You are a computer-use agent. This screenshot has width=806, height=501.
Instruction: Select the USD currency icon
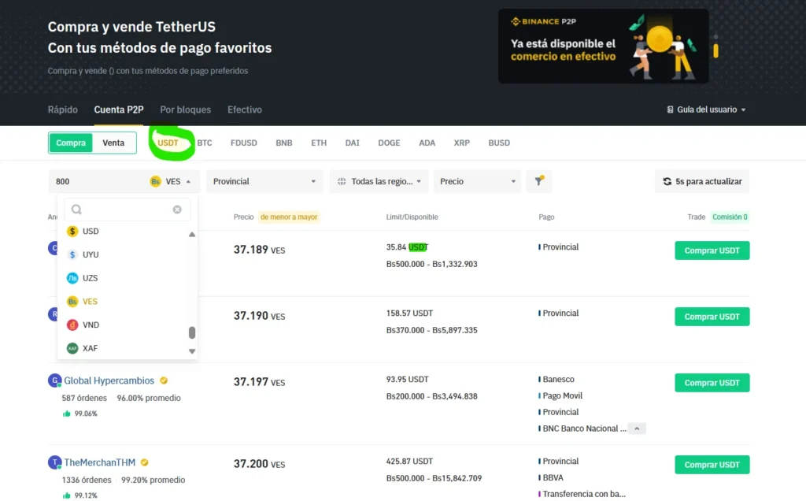72,232
